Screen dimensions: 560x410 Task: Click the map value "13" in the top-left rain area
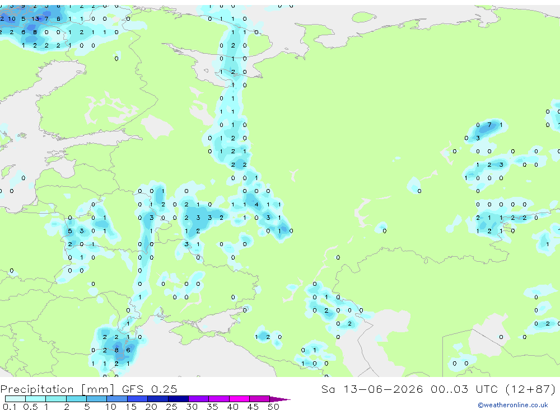pyautogui.click(x=35, y=18)
